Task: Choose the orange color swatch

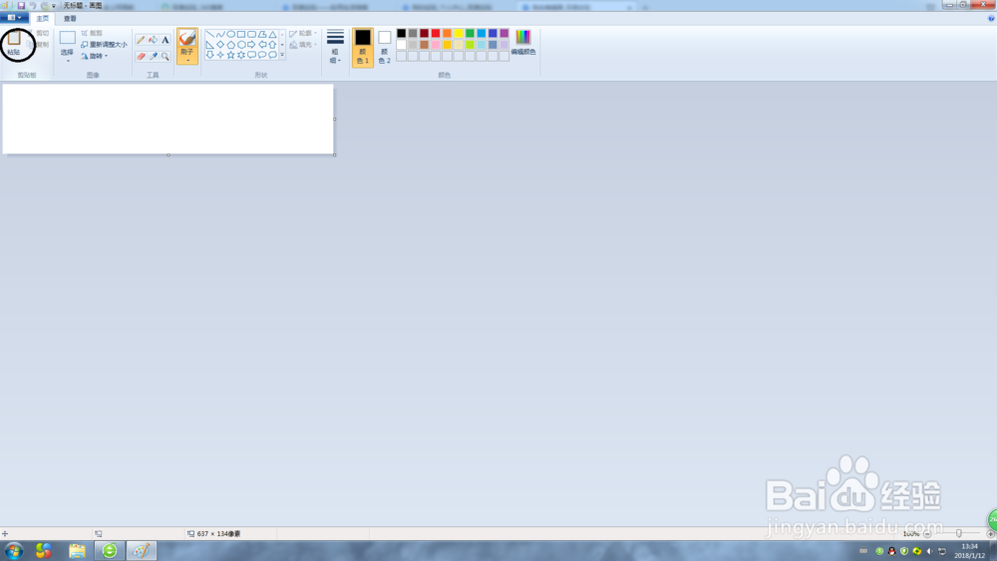Action: click(447, 33)
